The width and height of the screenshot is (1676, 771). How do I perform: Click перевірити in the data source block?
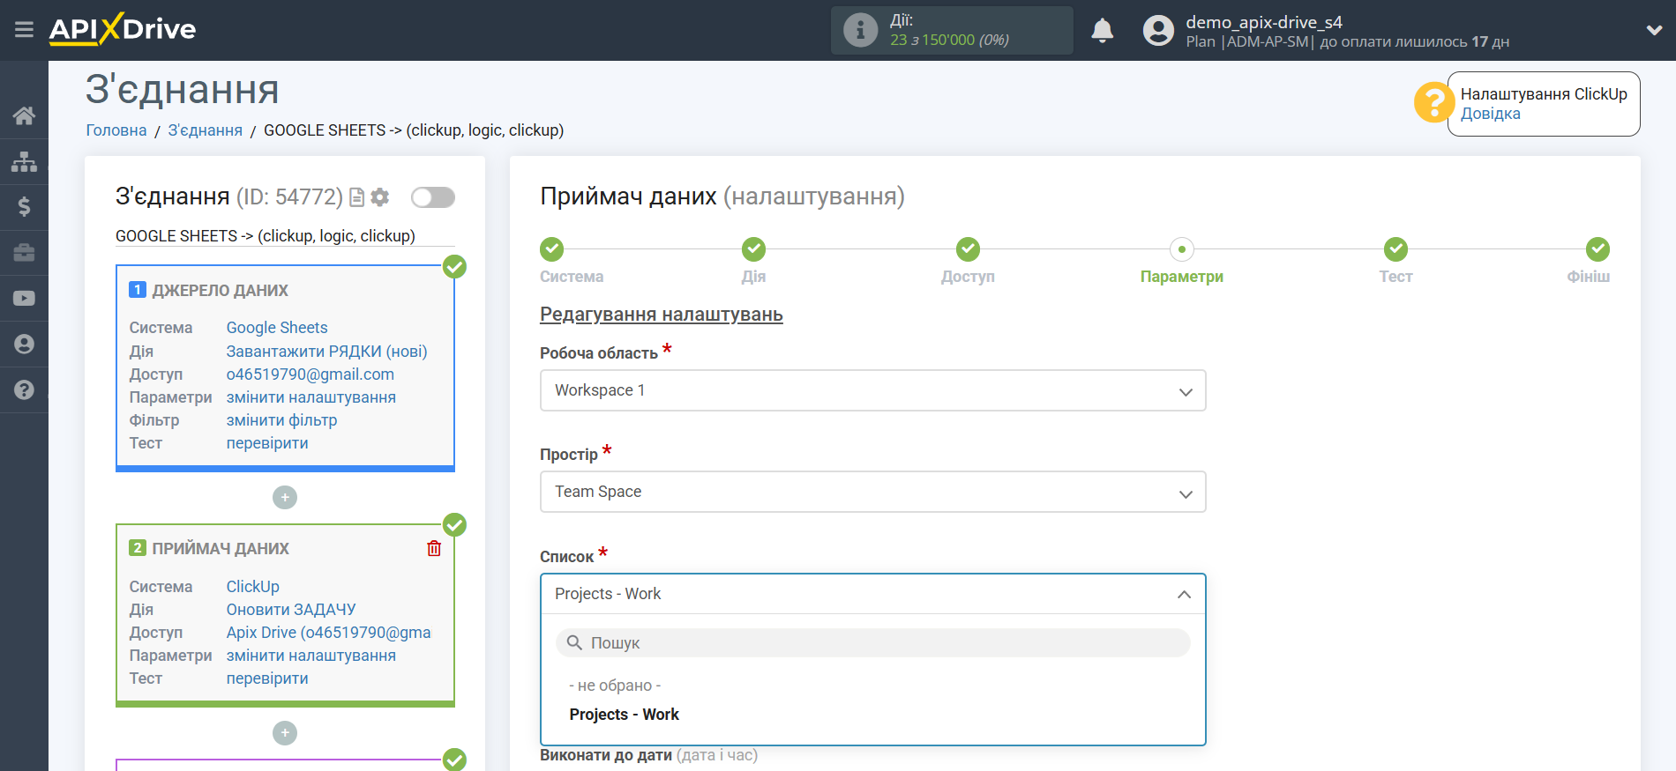(267, 443)
